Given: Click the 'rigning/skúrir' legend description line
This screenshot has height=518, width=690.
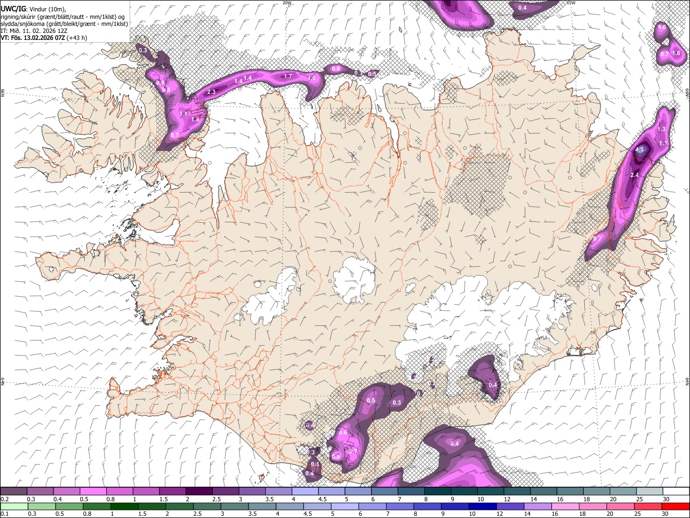Looking at the screenshot, I should click(x=63, y=16).
